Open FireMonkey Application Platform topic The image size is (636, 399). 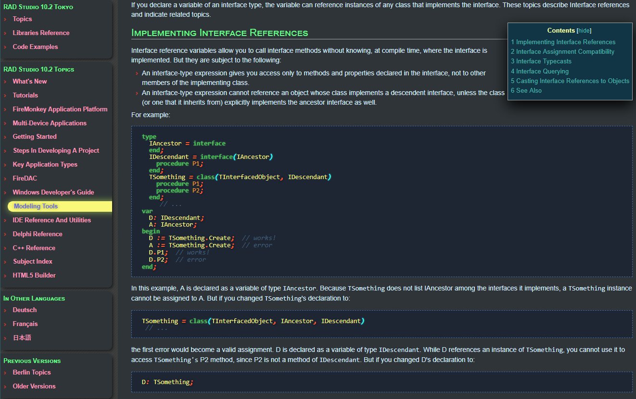click(x=60, y=109)
